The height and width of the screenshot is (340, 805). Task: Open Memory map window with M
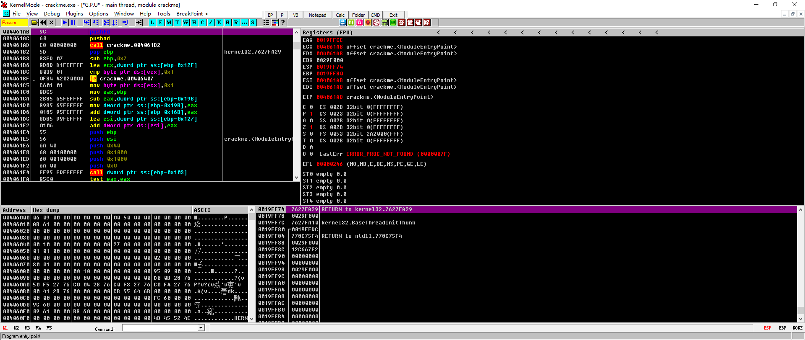point(169,23)
